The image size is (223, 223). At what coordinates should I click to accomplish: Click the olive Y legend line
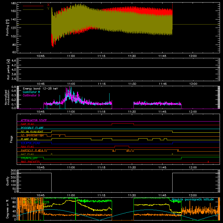[x=33, y=10]
